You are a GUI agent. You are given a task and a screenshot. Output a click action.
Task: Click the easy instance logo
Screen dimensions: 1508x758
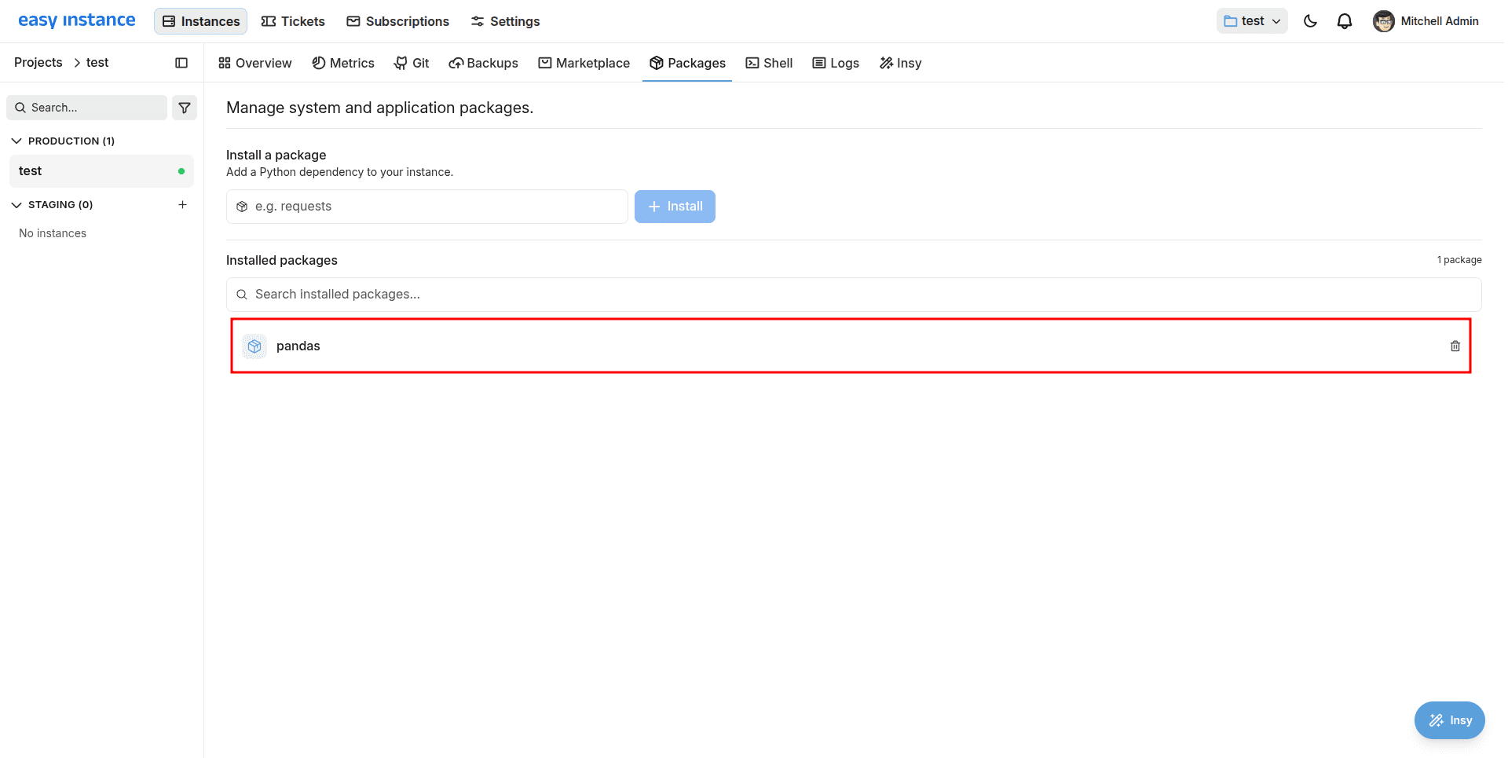[x=76, y=20]
